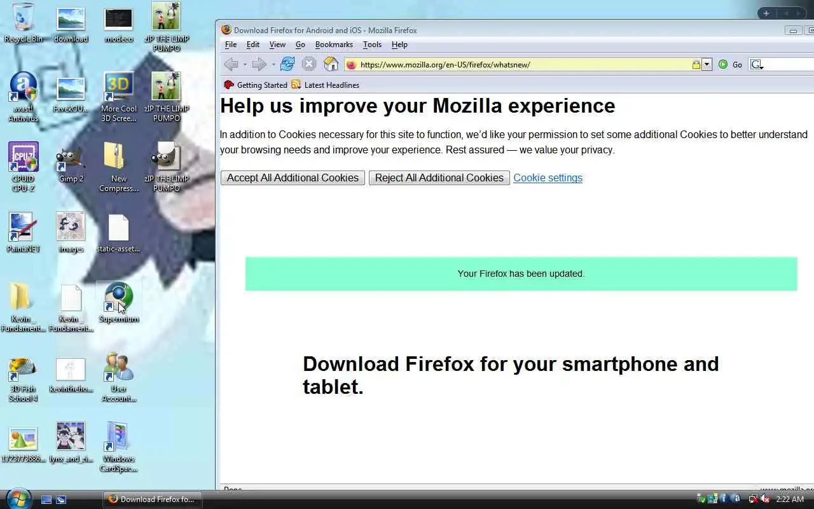Select the lynx_and_zi image thumbnail

(x=71, y=443)
